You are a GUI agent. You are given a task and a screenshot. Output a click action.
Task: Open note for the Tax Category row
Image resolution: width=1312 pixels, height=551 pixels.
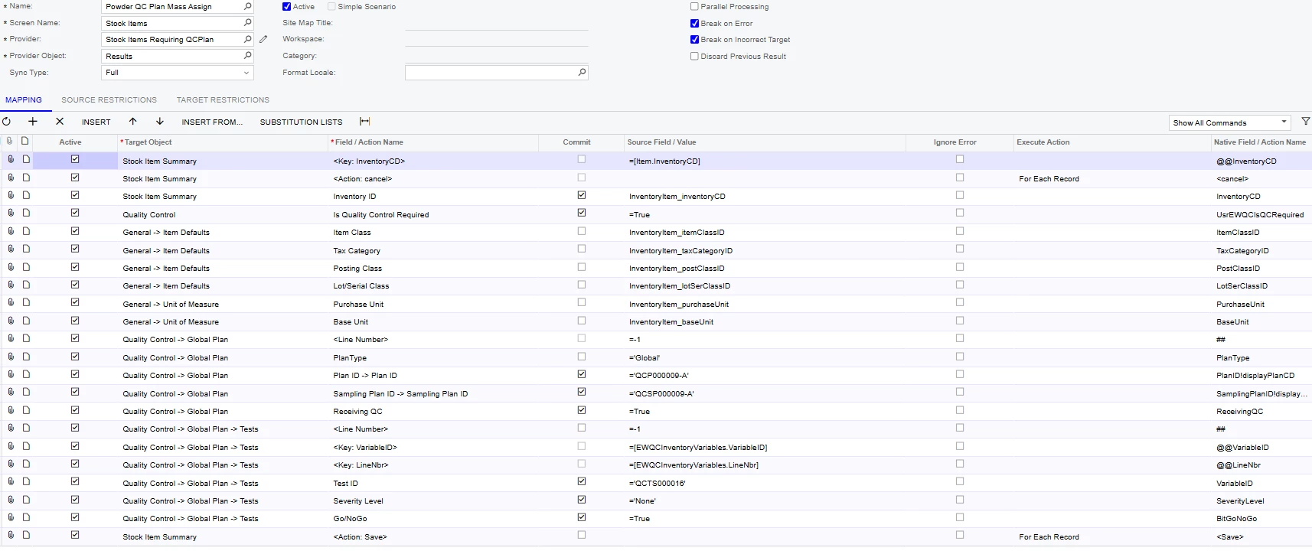[x=26, y=249]
